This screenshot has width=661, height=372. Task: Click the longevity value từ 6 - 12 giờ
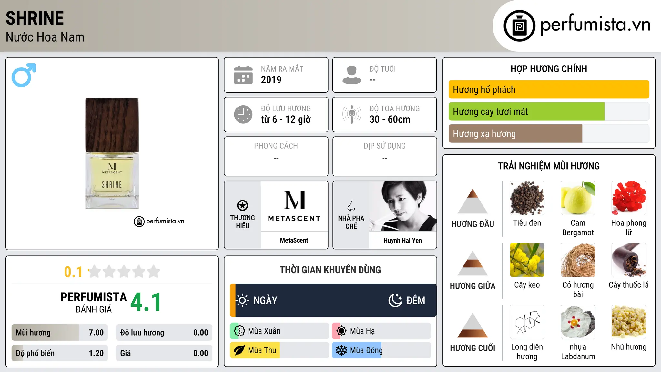pyautogui.click(x=286, y=119)
